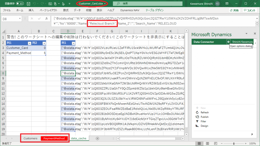This screenshot has height=146, width=260.
Task: Click the Filter funnel button
Action: pyautogui.click(x=201, y=121)
